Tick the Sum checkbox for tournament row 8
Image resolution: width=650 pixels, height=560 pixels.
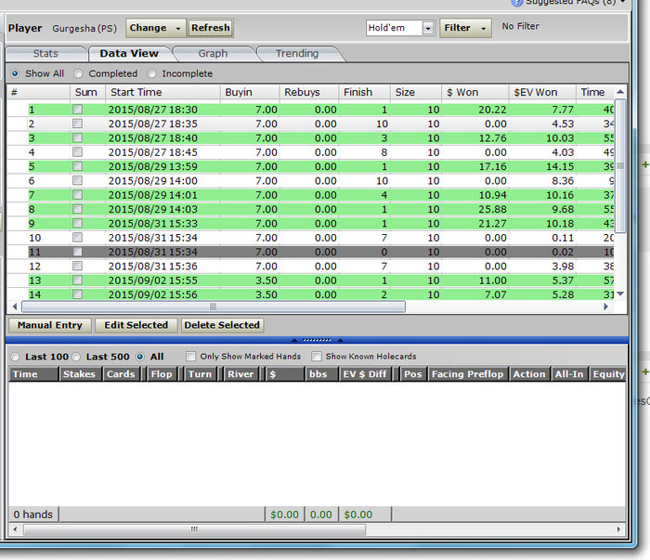77,209
